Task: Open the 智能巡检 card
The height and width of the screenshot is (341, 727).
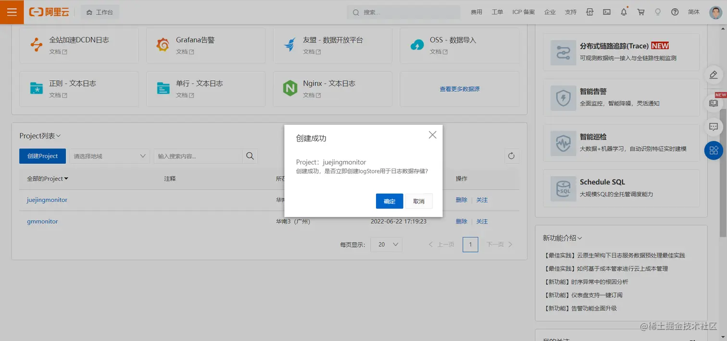Action: [621, 143]
